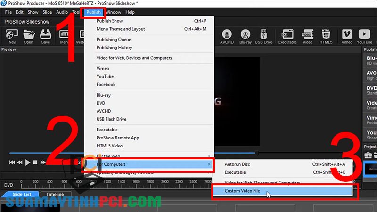The image size is (377, 212).
Task: Choose Executable in the For Computers submenu
Action: point(283,172)
